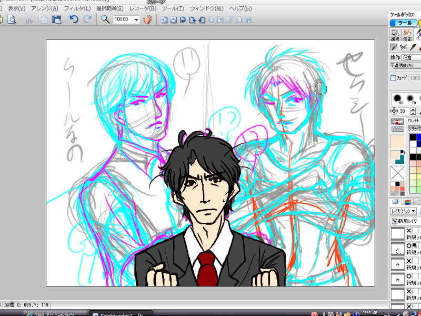Select the topmost blank layer thumbnail
421x316 pixels.
(x=398, y=234)
